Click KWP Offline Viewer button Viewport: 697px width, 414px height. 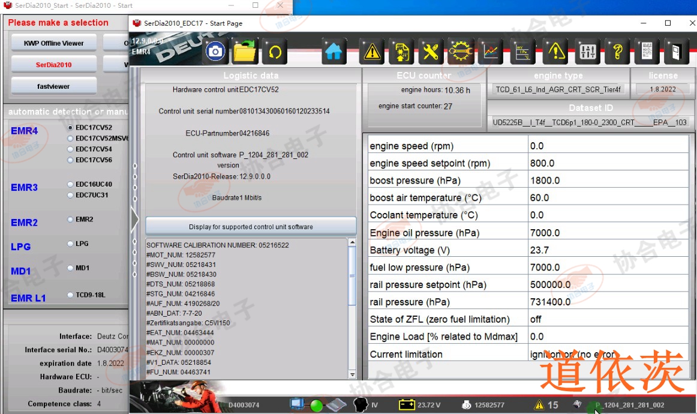pyautogui.click(x=54, y=43)
